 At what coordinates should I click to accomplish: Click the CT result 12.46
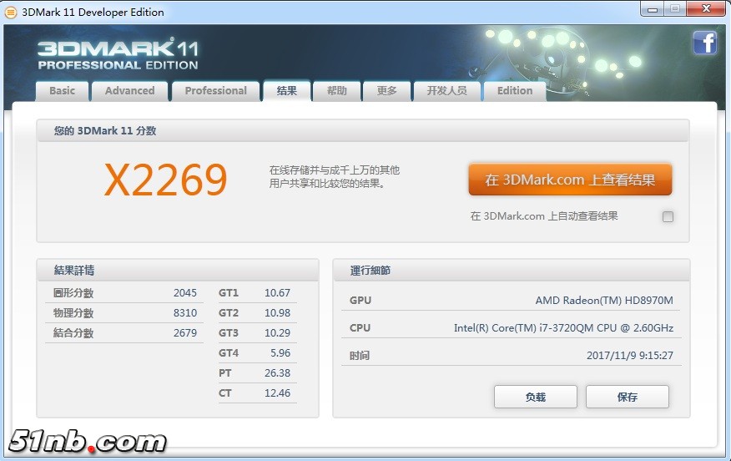pos(277,393)
